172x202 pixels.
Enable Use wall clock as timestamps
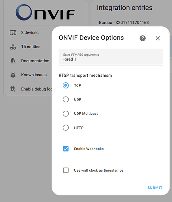tap(66, 170)
